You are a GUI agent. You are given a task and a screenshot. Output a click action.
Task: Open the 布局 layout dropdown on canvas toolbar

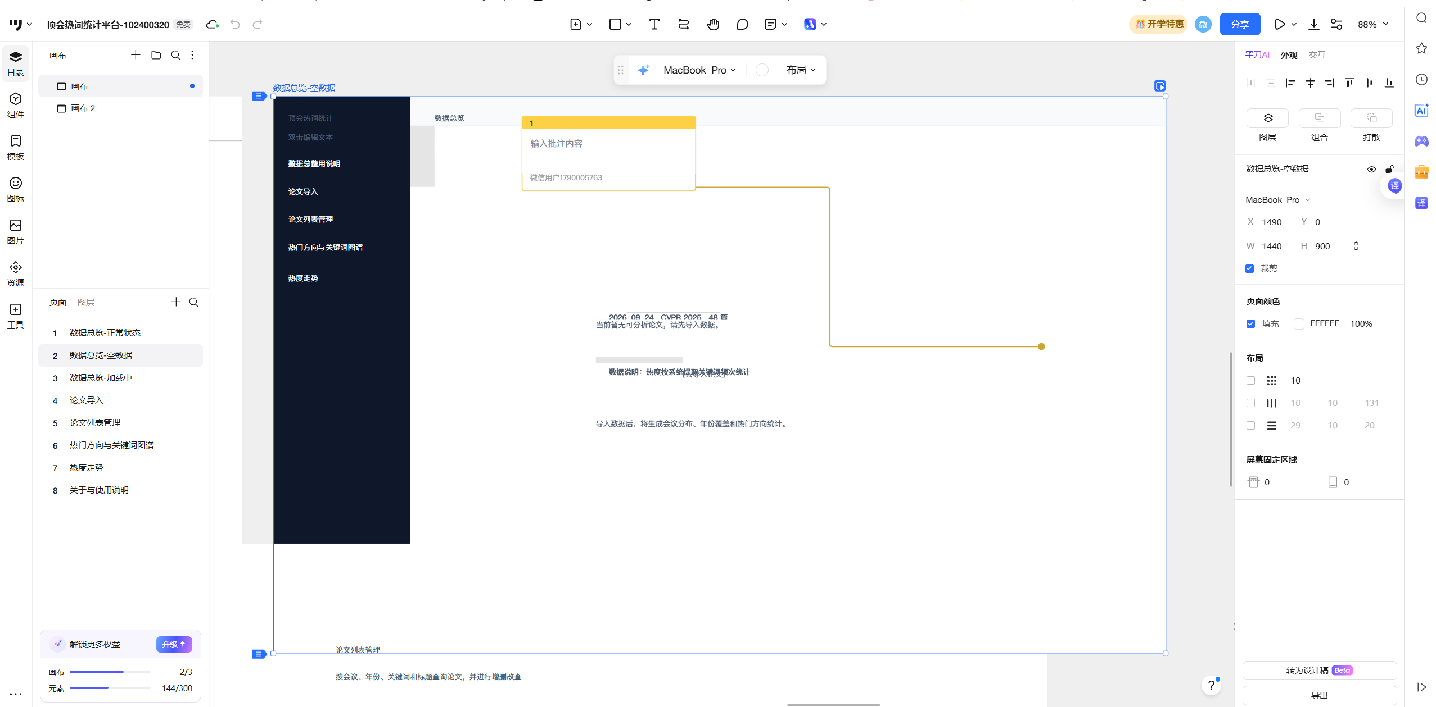pyautogui.click(x=801, y=70)
